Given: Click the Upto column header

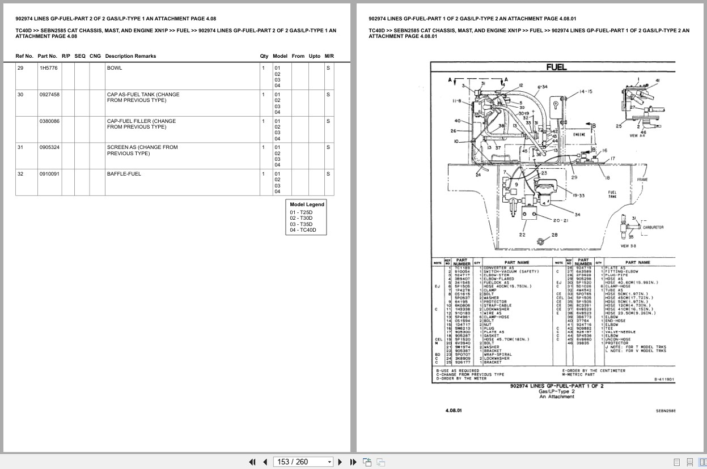Looking at the screenshot, I should tap(315, 56).
